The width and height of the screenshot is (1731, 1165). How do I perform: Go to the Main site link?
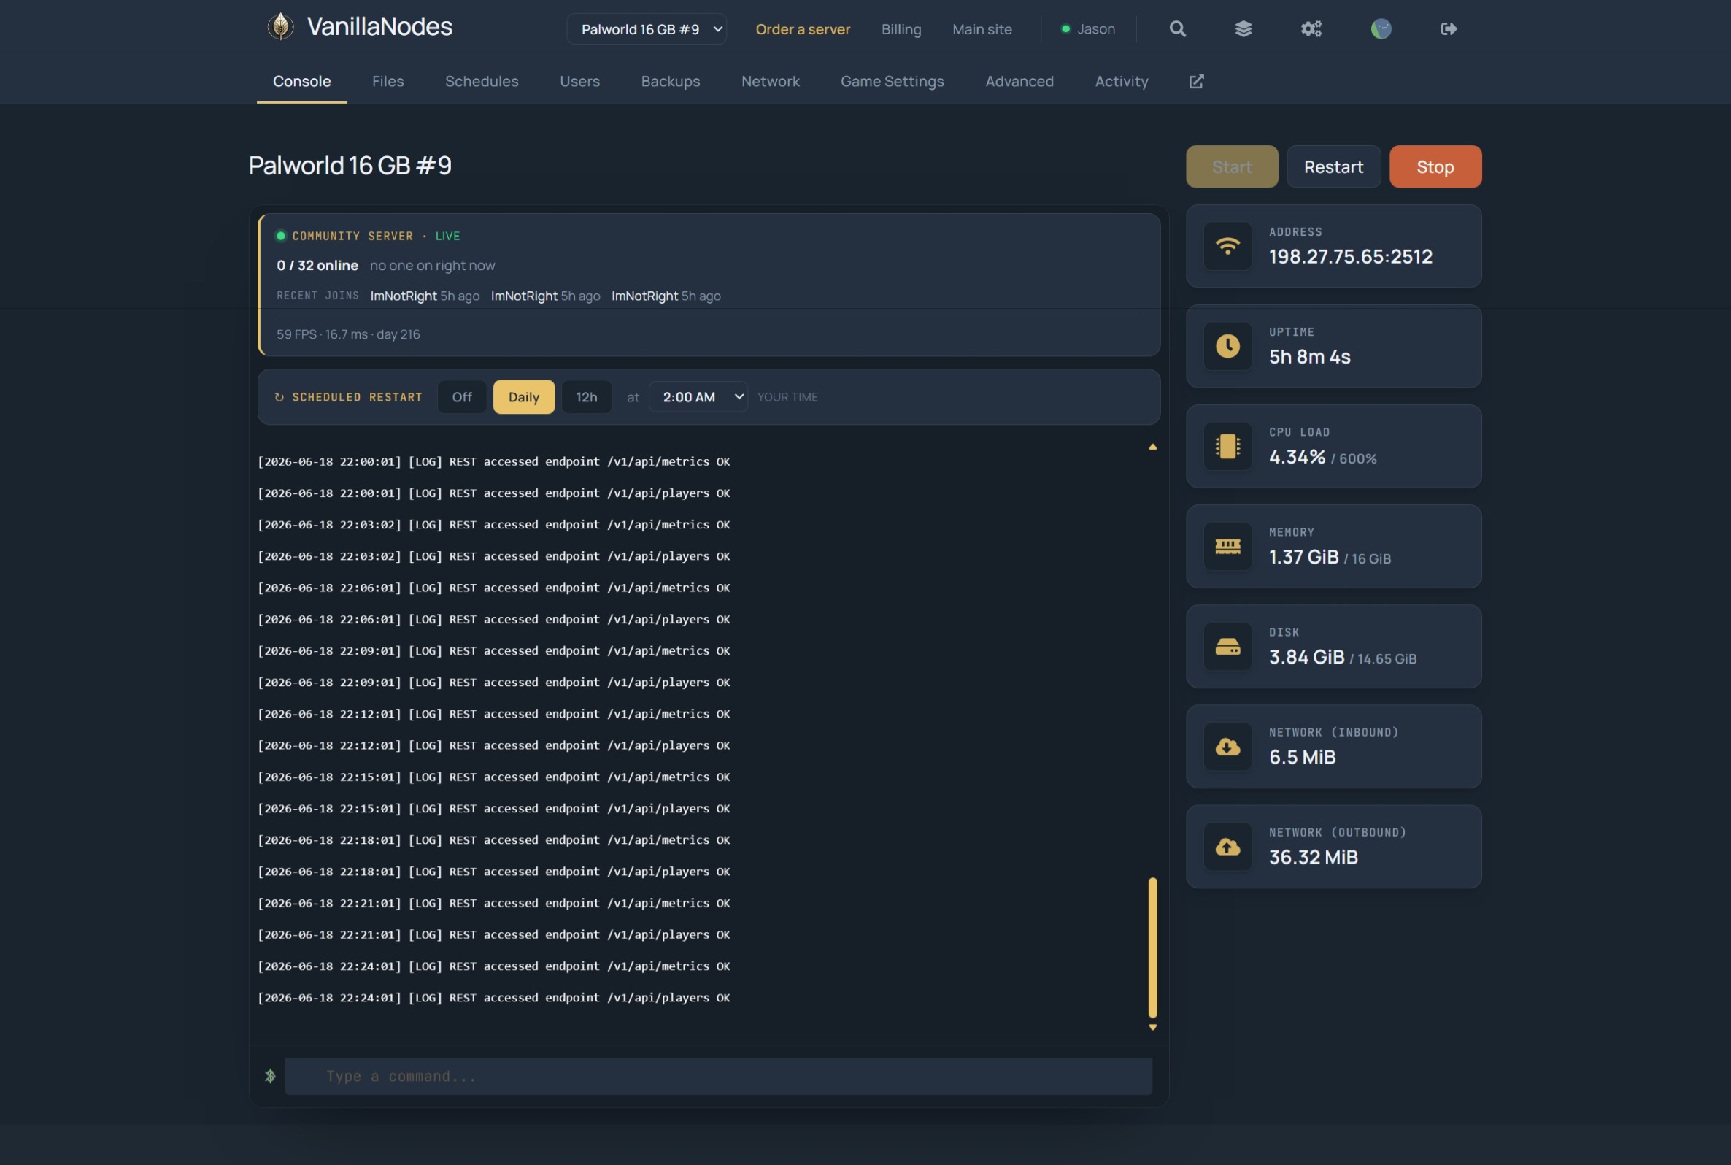(x=982, y=29)
